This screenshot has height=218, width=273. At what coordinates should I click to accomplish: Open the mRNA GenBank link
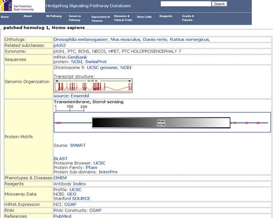77,57
